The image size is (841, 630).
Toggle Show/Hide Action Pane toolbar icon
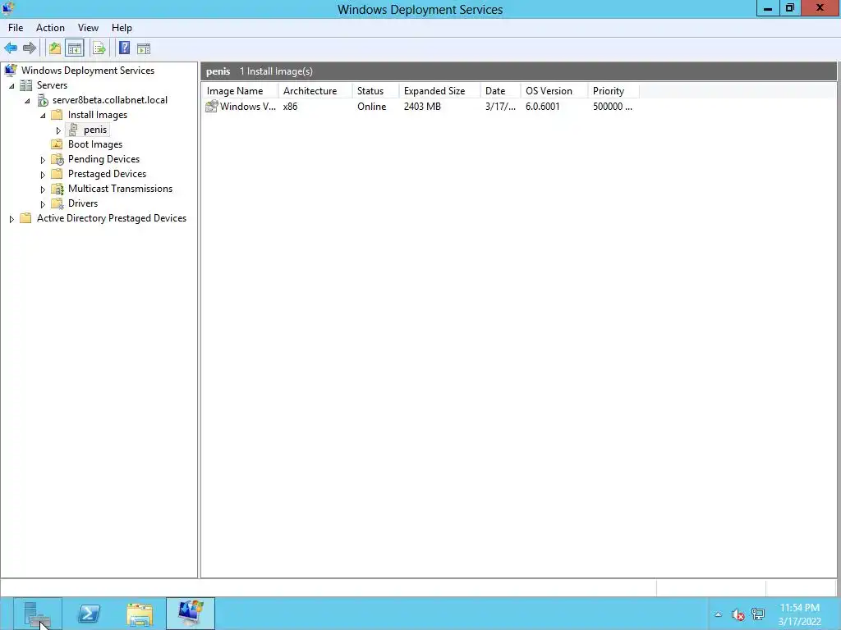(x=144, y=48)
